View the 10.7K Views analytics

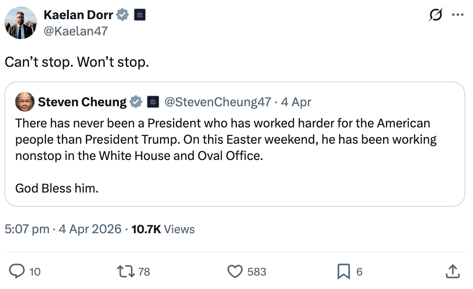click(x=163, y=229)
